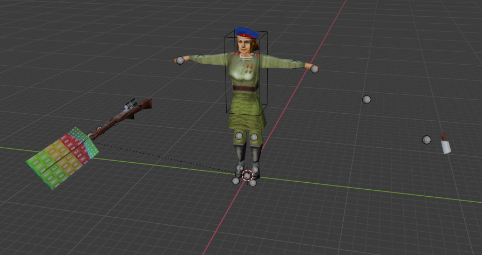Viewport: 482px width, 255px height.
Task: Select the cleaver knife model
Action: click(445, 143)
